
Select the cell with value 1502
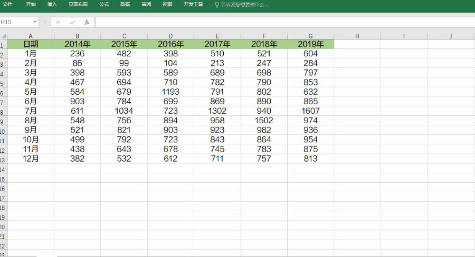(x=264, y=120)
